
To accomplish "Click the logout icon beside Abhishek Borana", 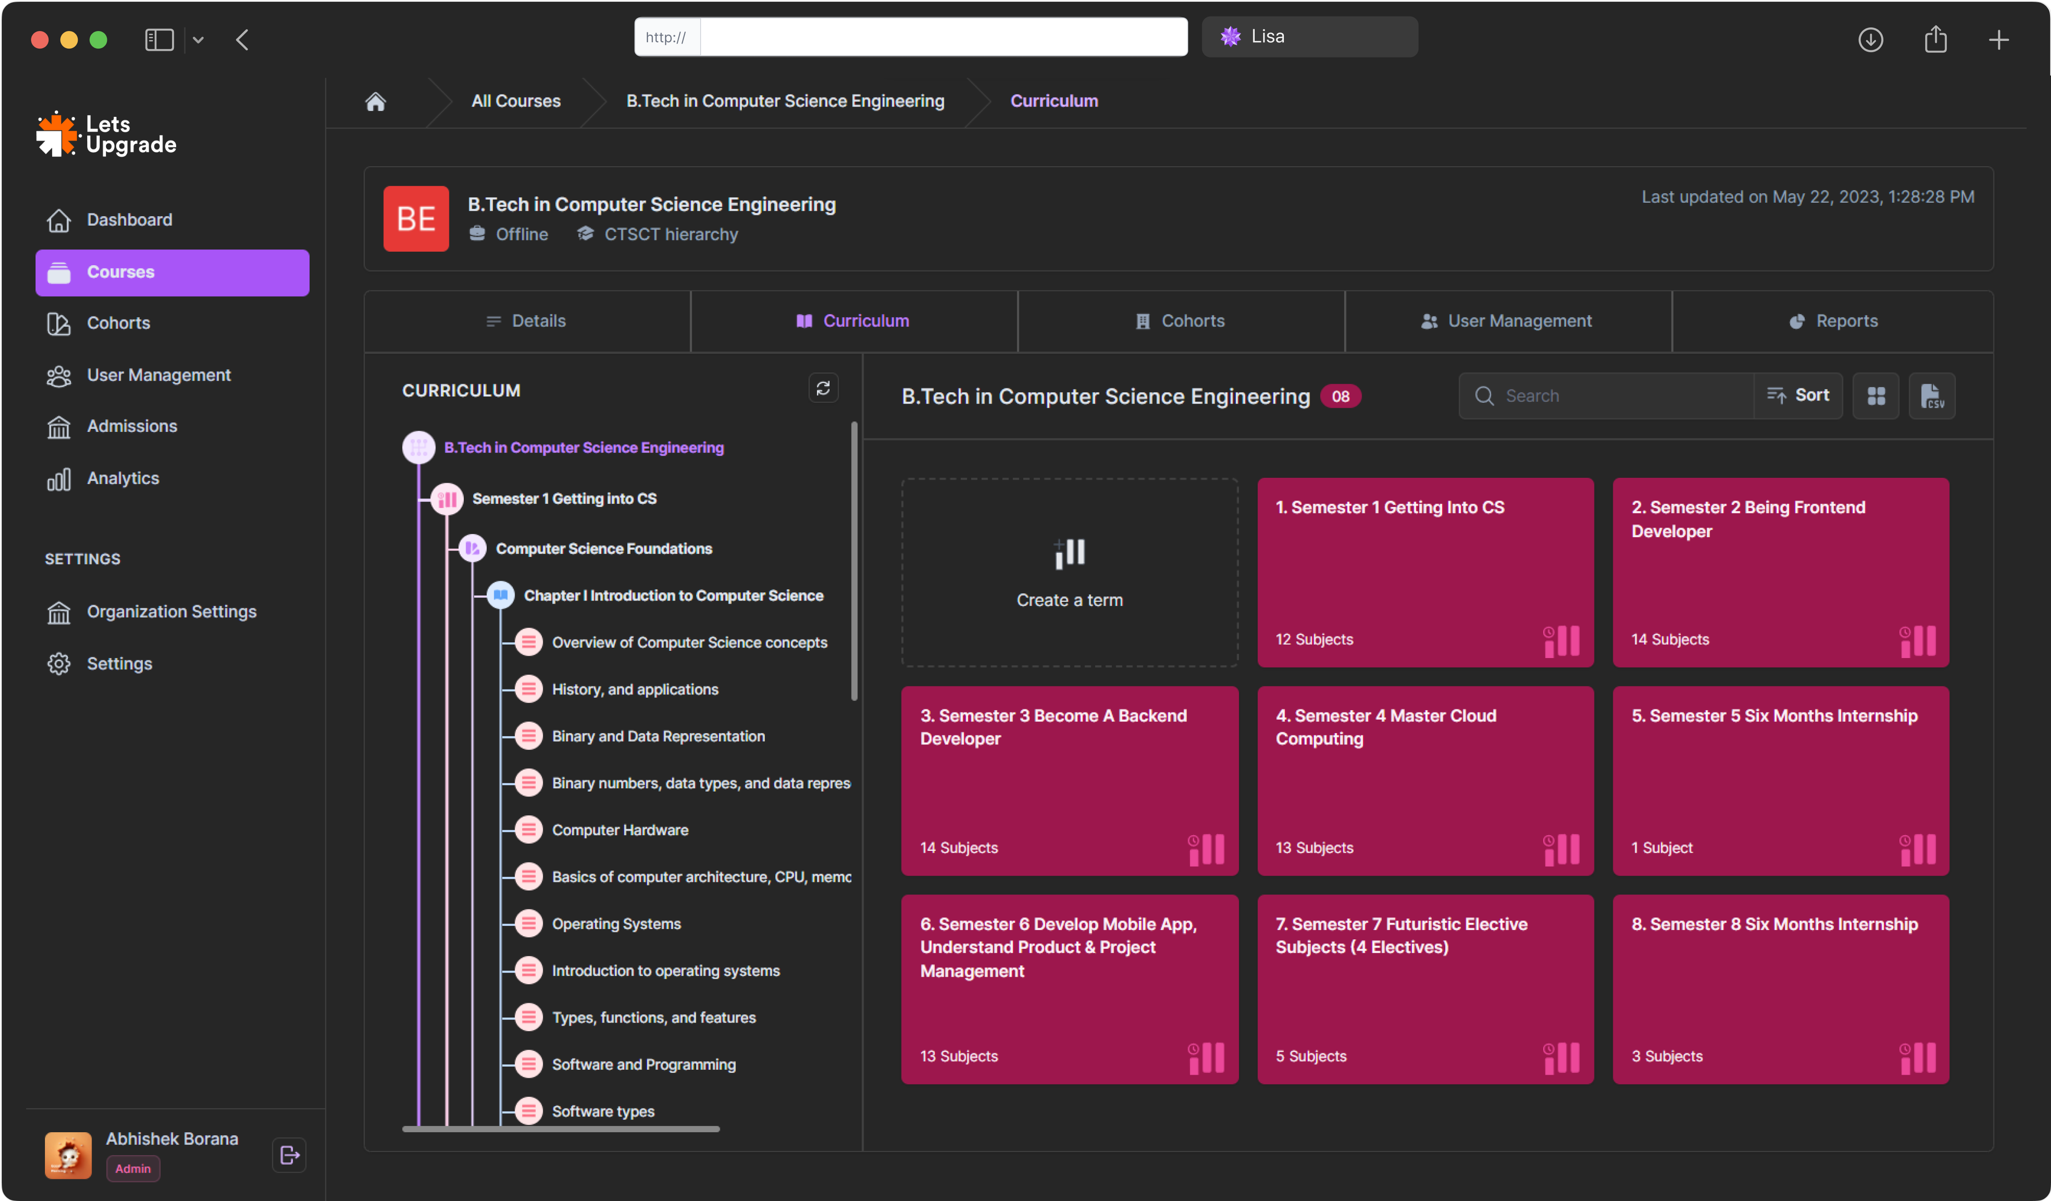I will click(289, 1155).
